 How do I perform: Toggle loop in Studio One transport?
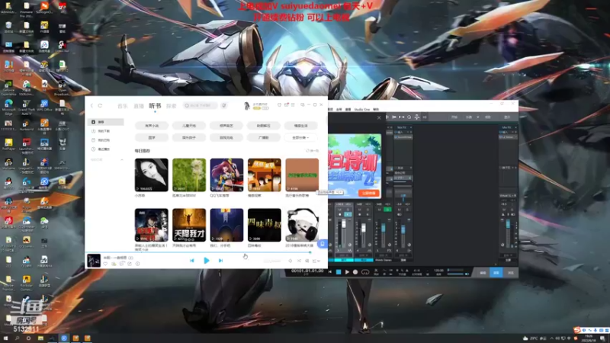[x=365, y=272]
